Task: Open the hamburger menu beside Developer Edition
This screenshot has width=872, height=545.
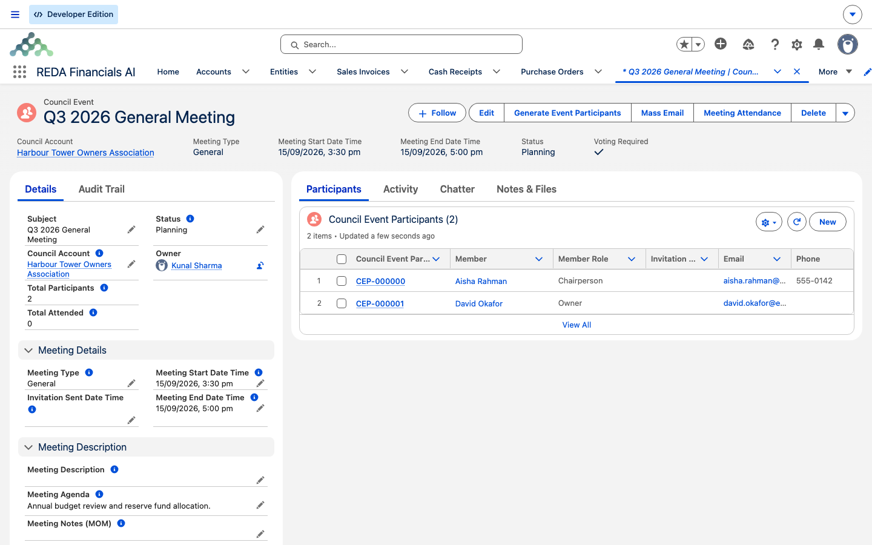Action: [x=15, y=15]
